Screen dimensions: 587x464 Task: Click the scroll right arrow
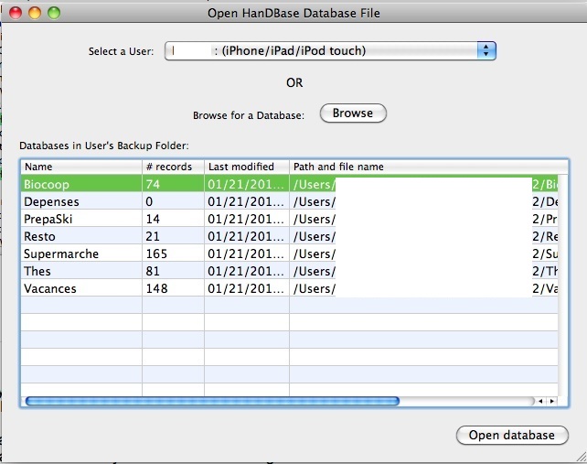[x=550, y=401]
